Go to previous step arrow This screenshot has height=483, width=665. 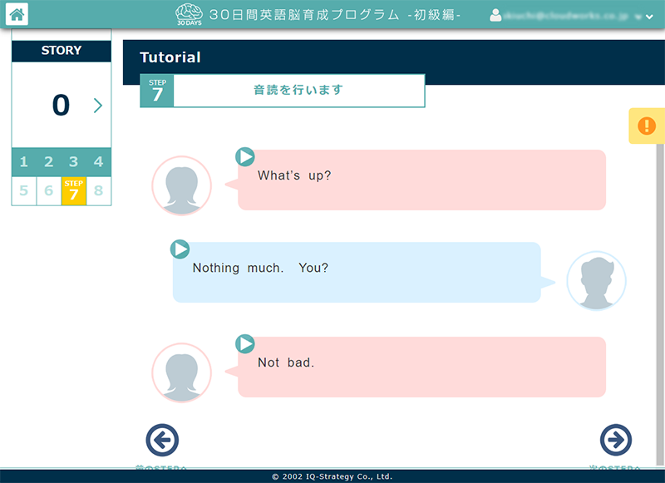pyautogui.click(x=162, y=441)
